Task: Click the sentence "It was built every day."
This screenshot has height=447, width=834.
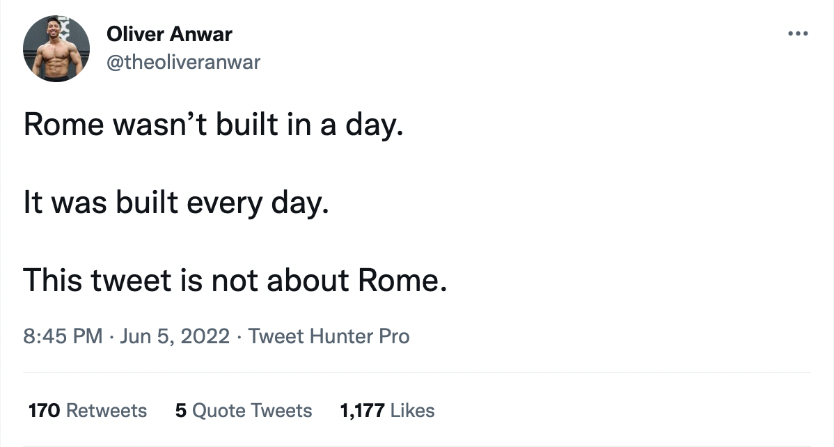Action: click(x=175, y=203)
